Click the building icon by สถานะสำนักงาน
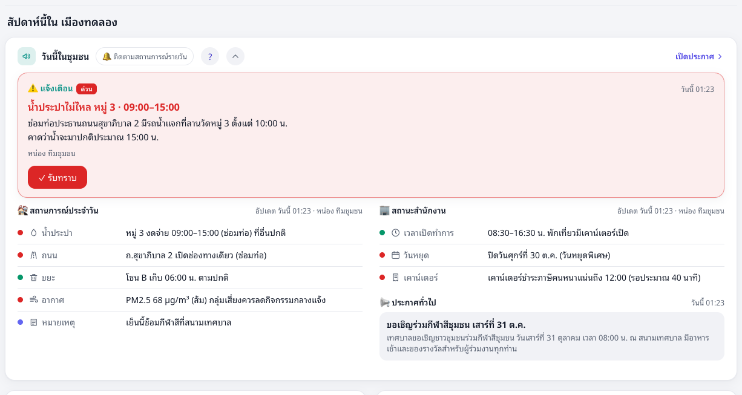This screenshot has width=742, height=395. pyautogui.click(x=384, y=211)
